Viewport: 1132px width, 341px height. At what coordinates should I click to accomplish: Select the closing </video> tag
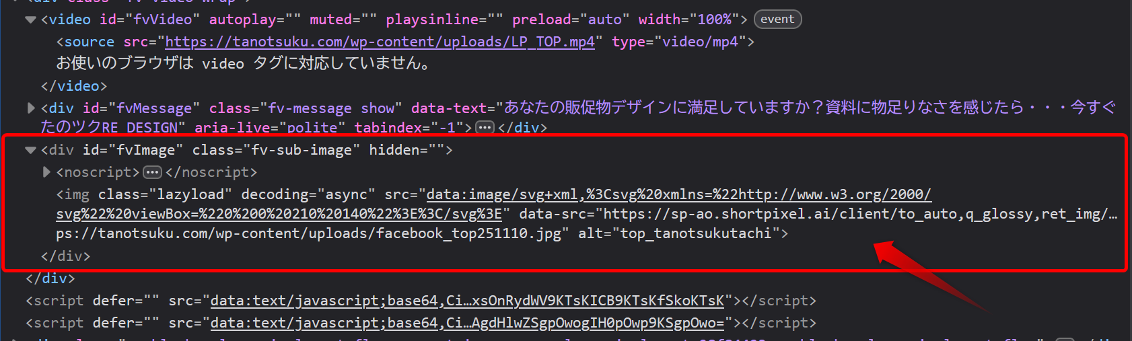74,85
